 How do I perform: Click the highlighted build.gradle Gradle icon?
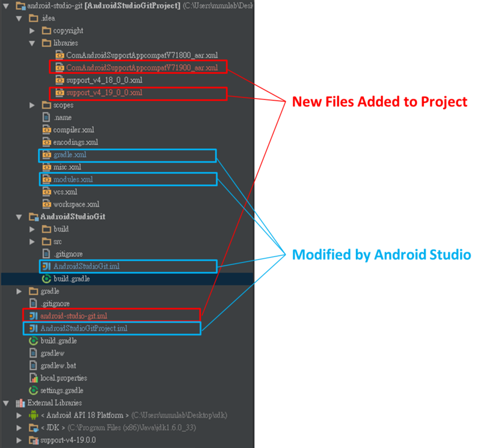coord(46,279)
